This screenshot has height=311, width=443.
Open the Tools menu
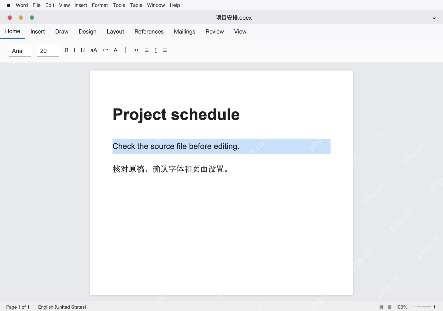coord(119,5)
